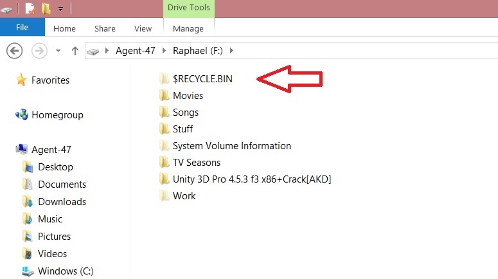Select the $RECYCLE.BIN folder
This screenshot has width=498, height=279.
pos(202,79)
